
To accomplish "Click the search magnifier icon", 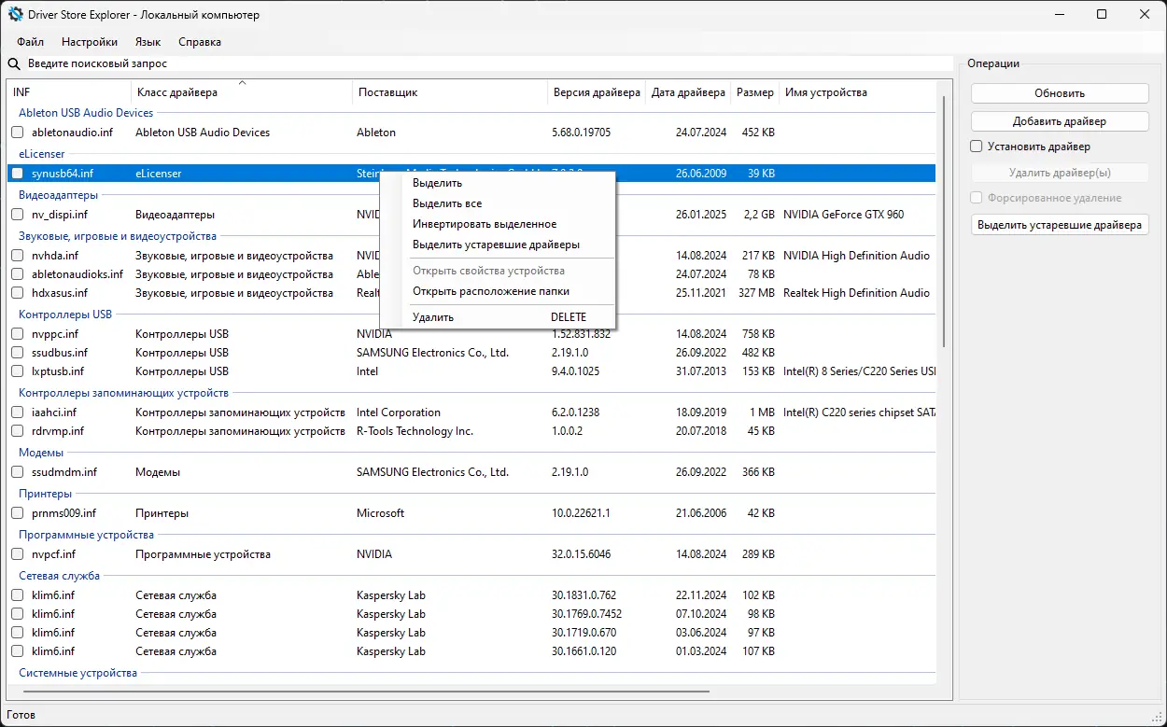I will click(x=14, y=64).
